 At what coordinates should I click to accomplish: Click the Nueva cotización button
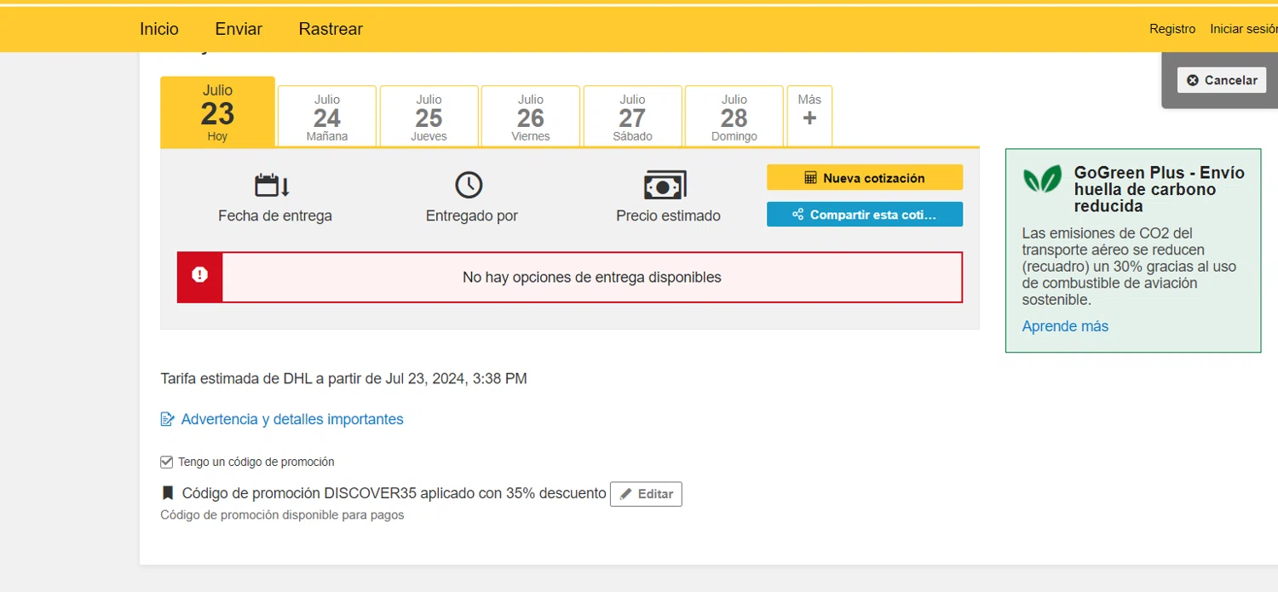click(865, 178)
